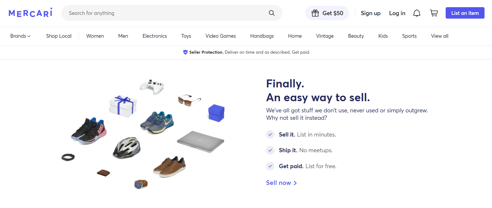Open the Video Games category
Image resolution: width=492 pixels, height=208 pixels.
pyautogui.click(x=221, y=36)
